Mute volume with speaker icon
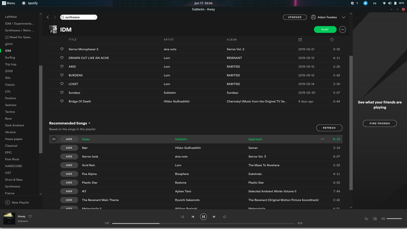This screenshot has height=229, width=407. point(383,219)
